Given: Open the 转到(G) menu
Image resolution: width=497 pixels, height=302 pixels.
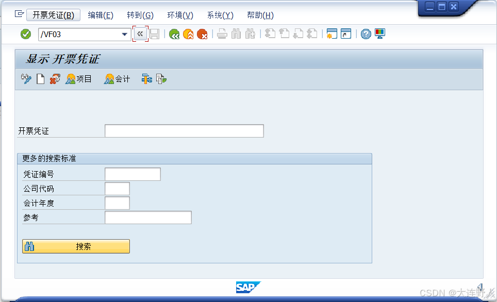Looking at the screenshot, I should point(140,15).
